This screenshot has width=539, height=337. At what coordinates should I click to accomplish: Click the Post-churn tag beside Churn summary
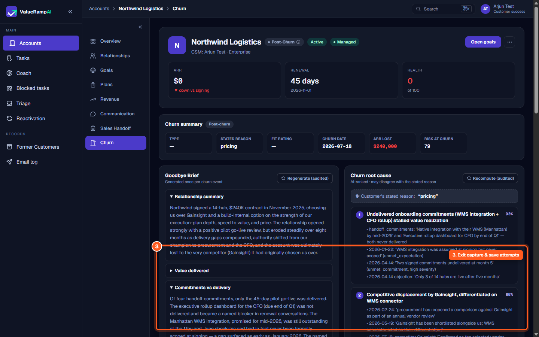(219, 124)
